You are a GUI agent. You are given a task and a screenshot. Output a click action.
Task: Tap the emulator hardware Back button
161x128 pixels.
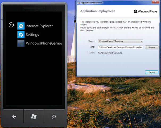(x=14, y=117)
